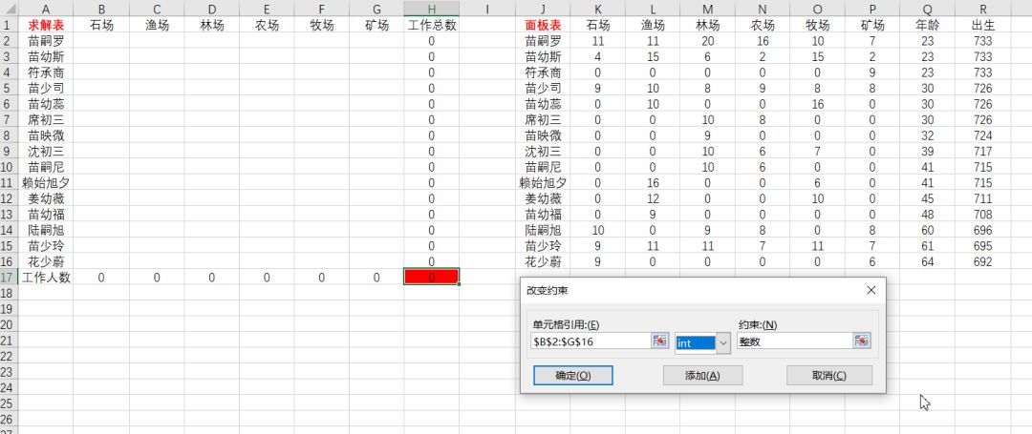This screenshot has height=434, width=1032.
Task: Click the 确定(O) button
Action: click(x=573, y=376)
